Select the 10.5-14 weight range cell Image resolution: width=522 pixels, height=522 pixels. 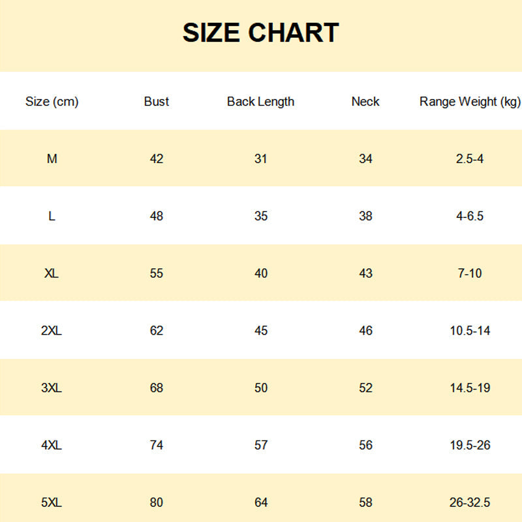[x=470, y=331]
